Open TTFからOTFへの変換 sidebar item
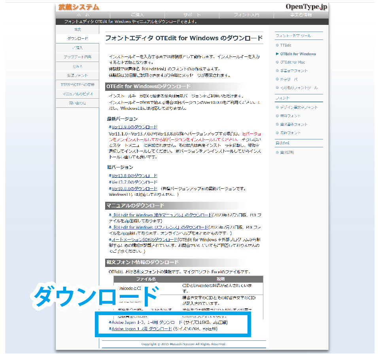The image size is (378, 355). click(77, 85)
